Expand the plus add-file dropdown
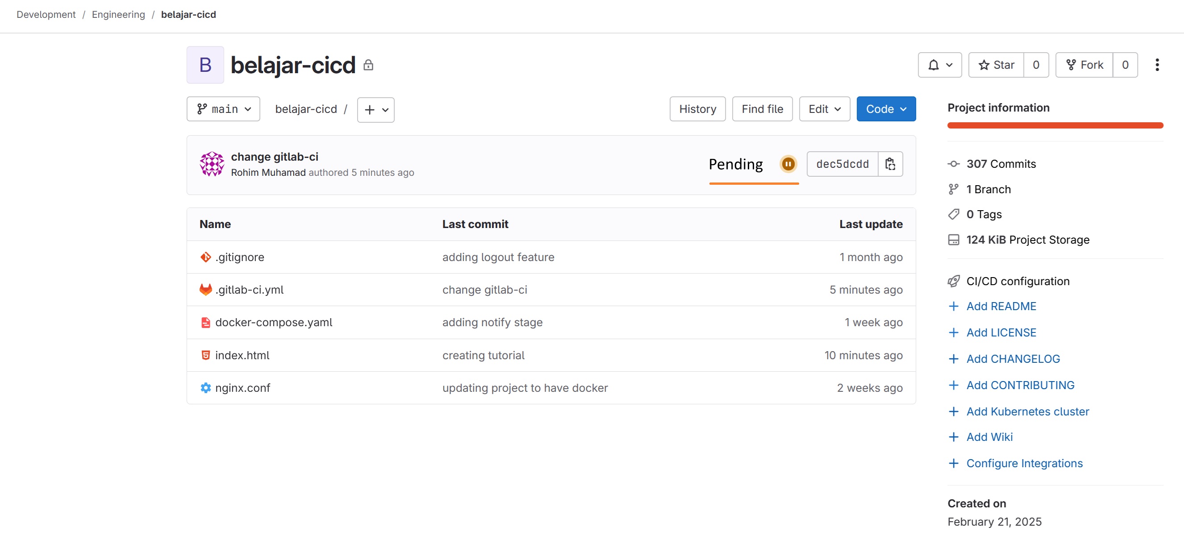 pos(375,110)
